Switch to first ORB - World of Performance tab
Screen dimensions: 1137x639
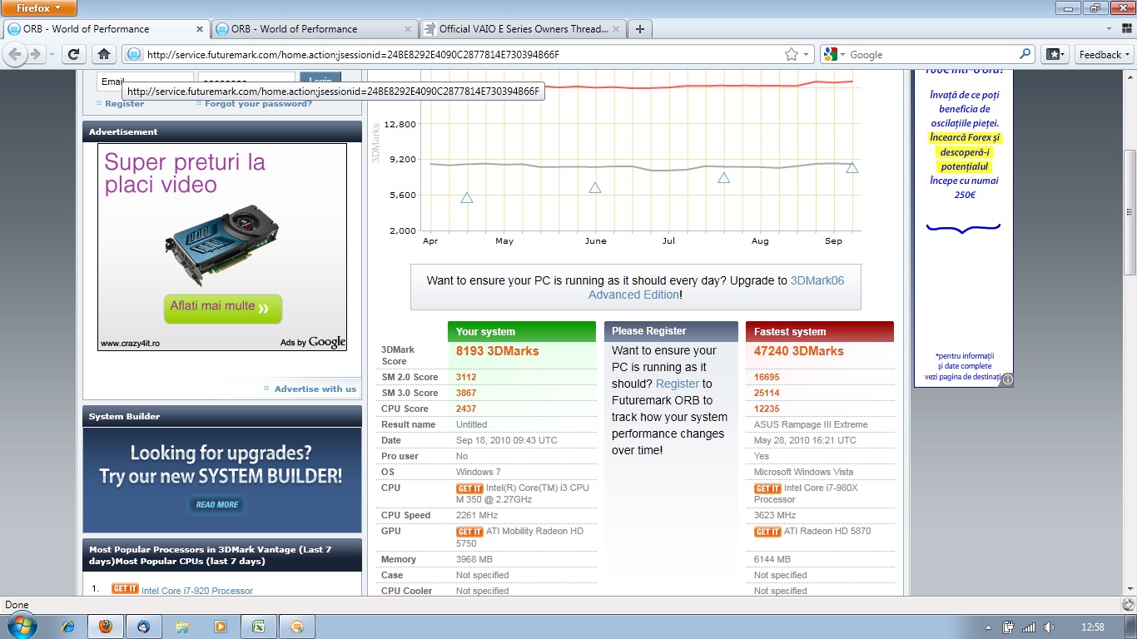[105, 28]
